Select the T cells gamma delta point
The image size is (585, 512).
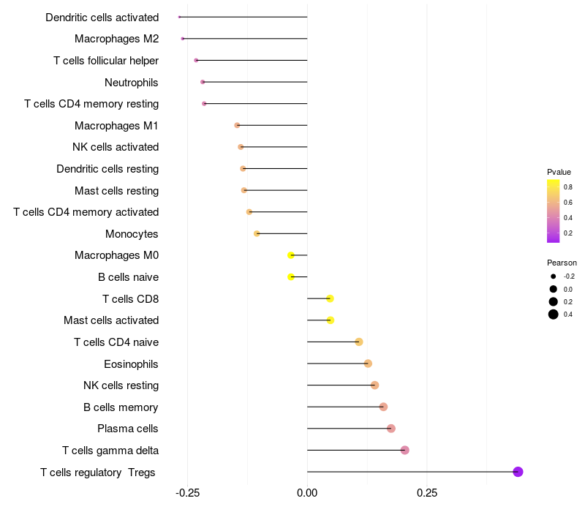coord(405,450)
